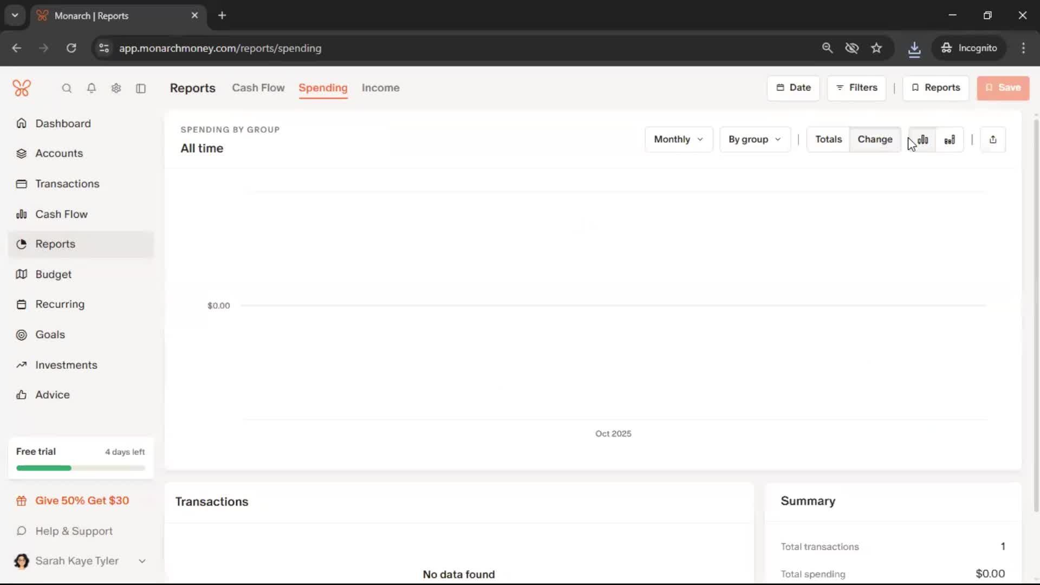Select the grouped bar chart view icon
Image resolution: width=1040 pixels, height=585 pixels.
(922, 140)
